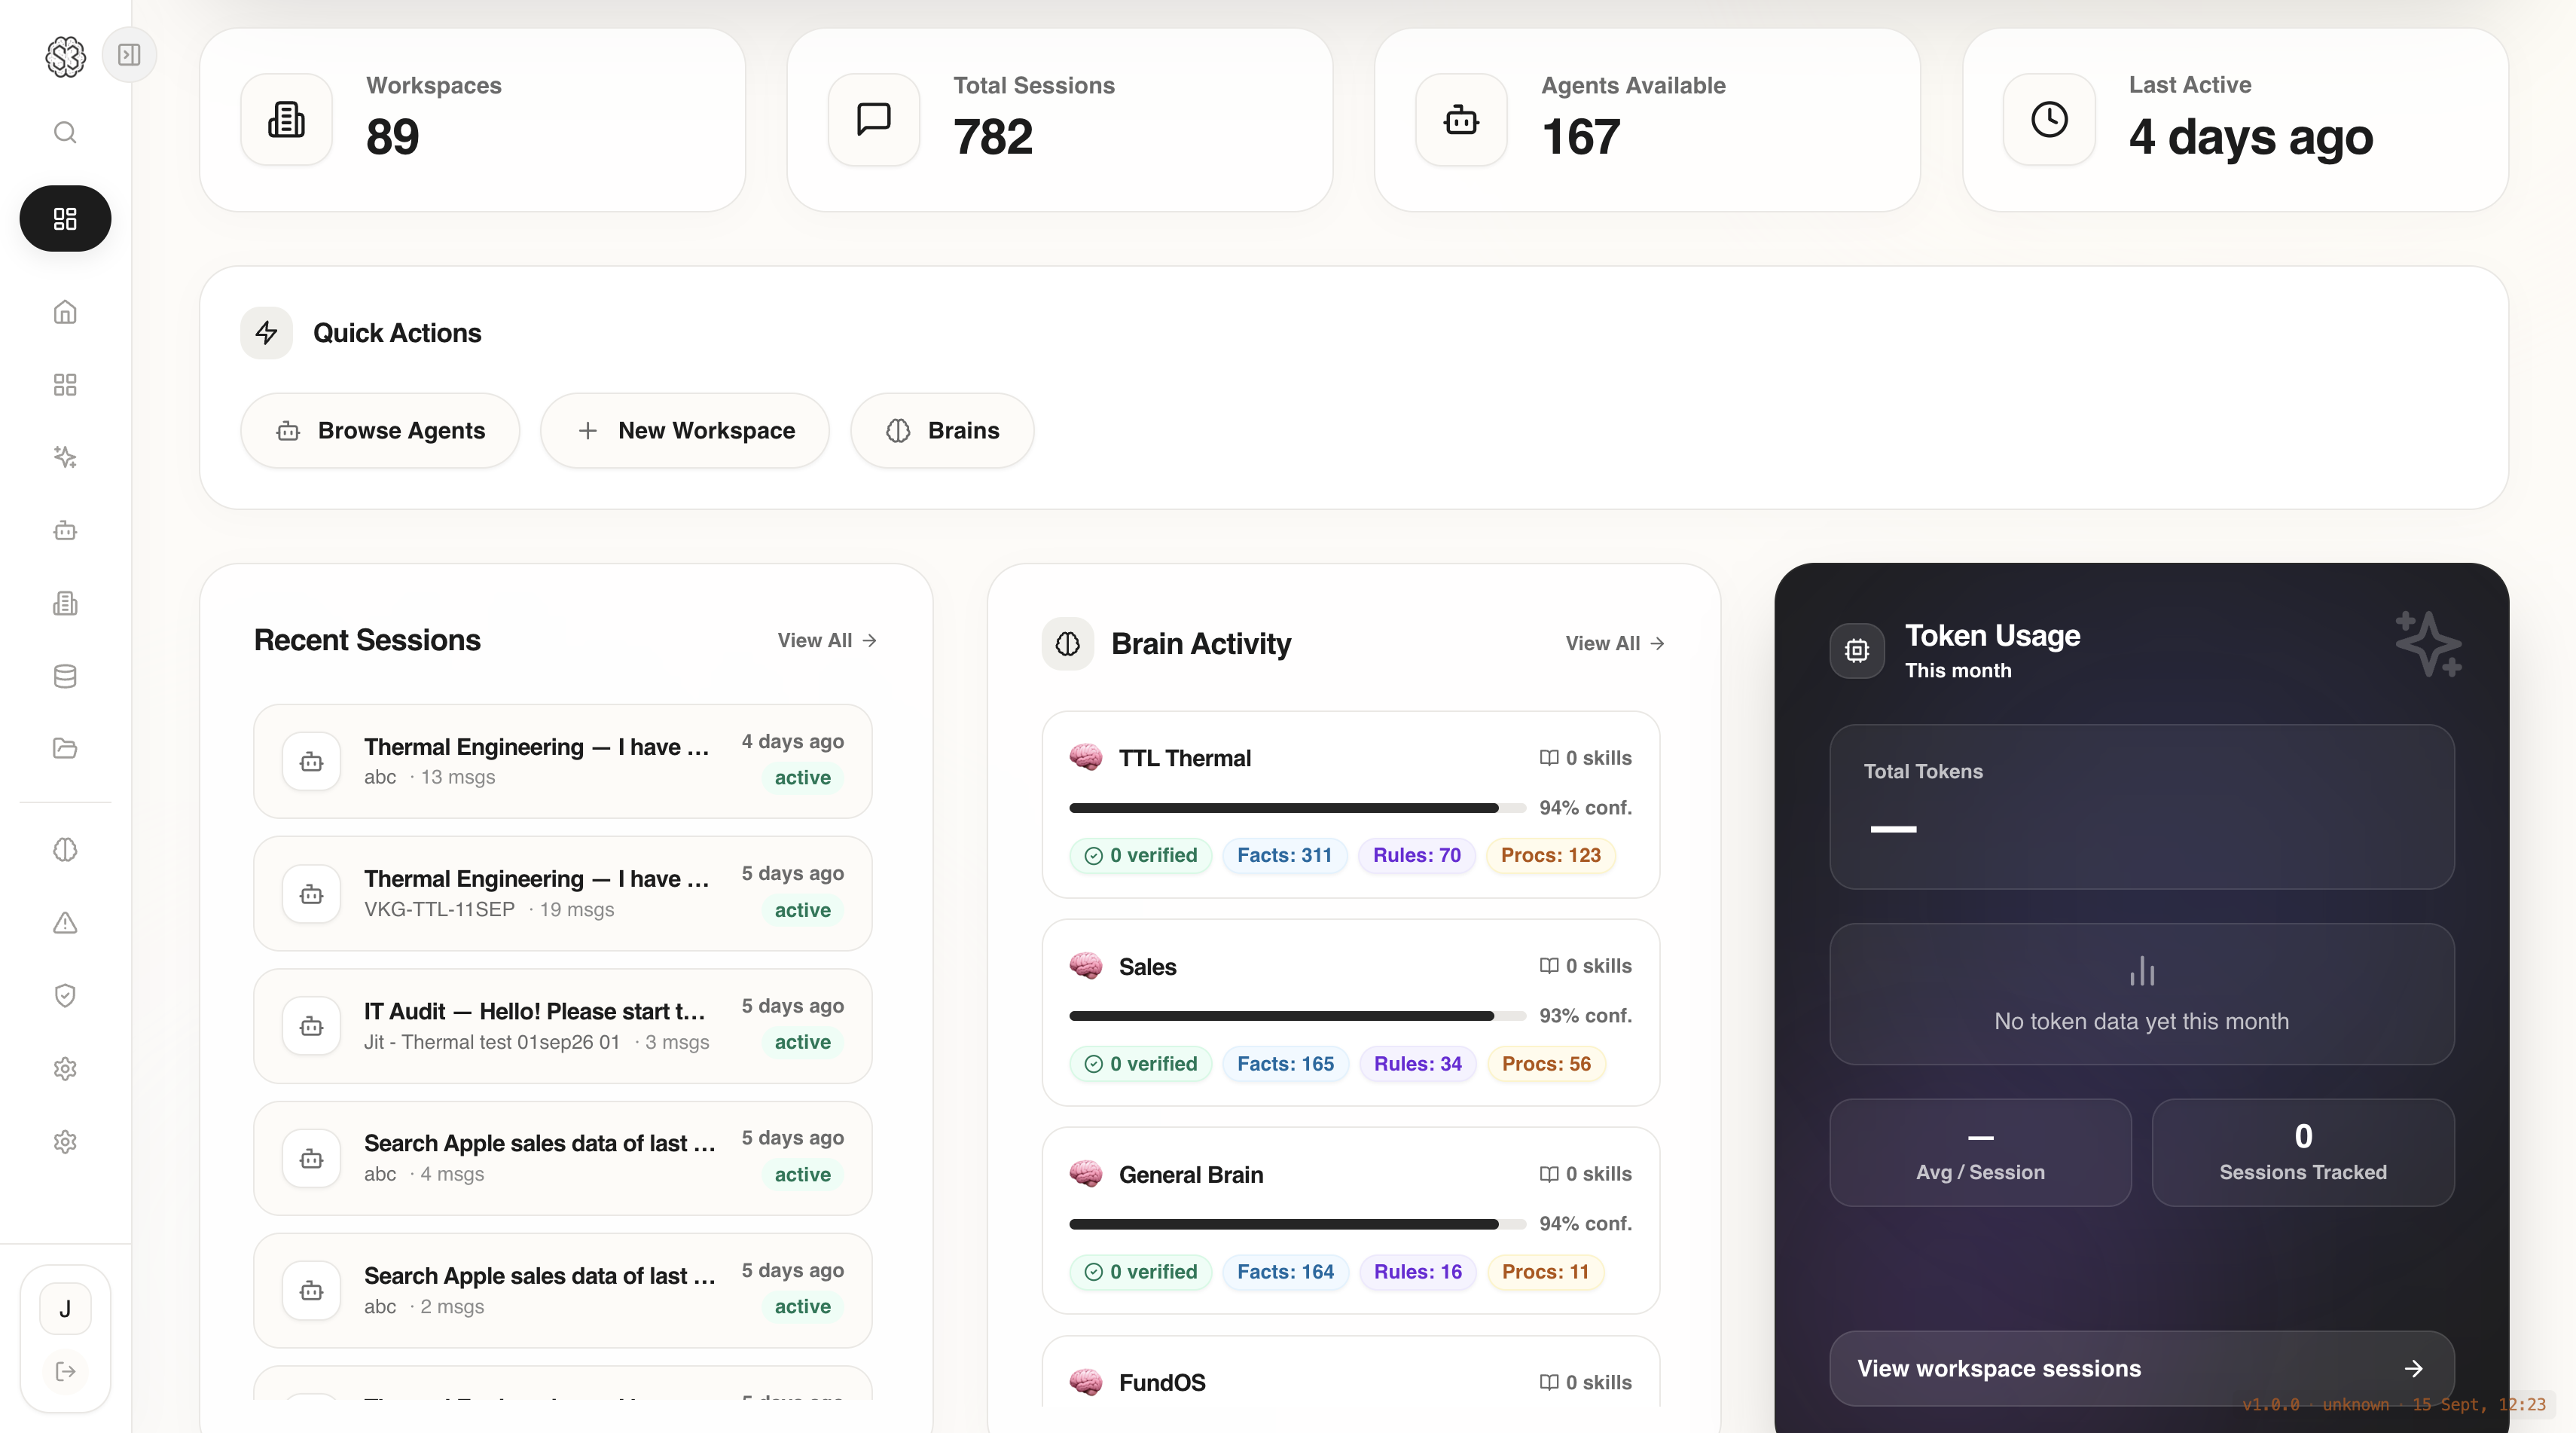Open the user avatar J menu
2576x1433 pixels.
tap(65, 1308)
